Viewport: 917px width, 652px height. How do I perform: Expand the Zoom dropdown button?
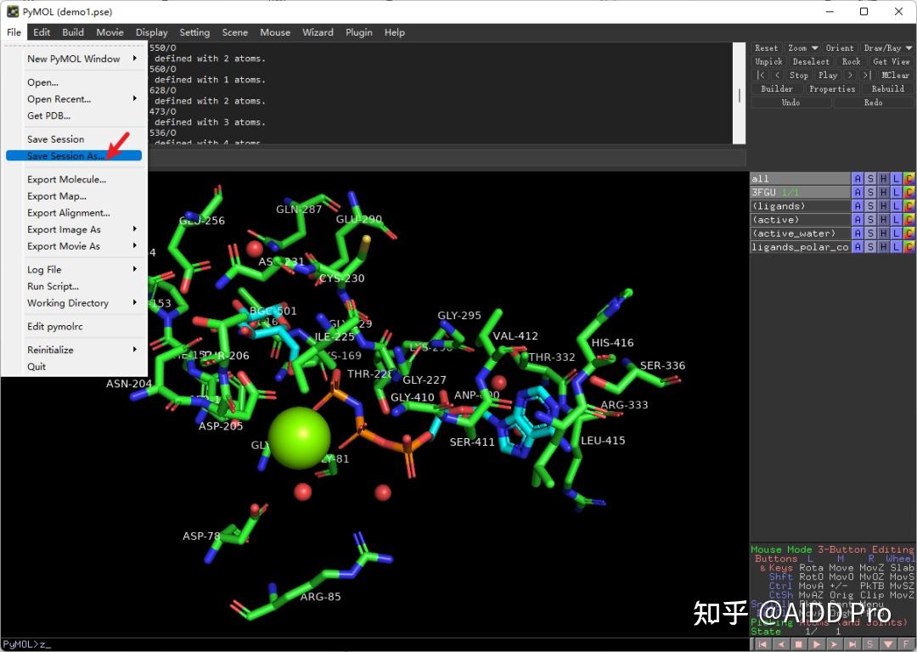coord(802,48)
